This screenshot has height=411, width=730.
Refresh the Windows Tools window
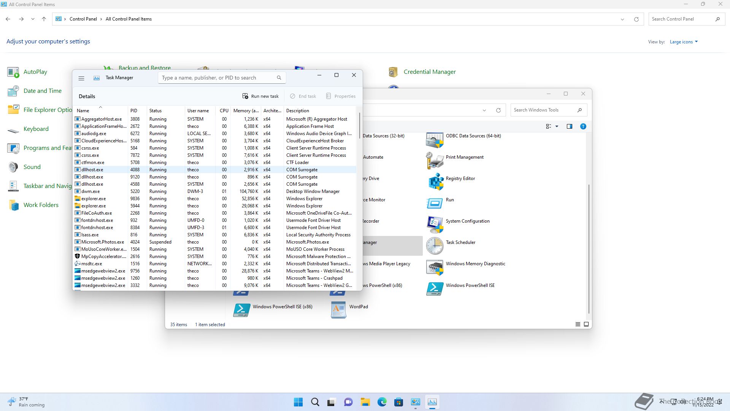(x=498, y=110)
